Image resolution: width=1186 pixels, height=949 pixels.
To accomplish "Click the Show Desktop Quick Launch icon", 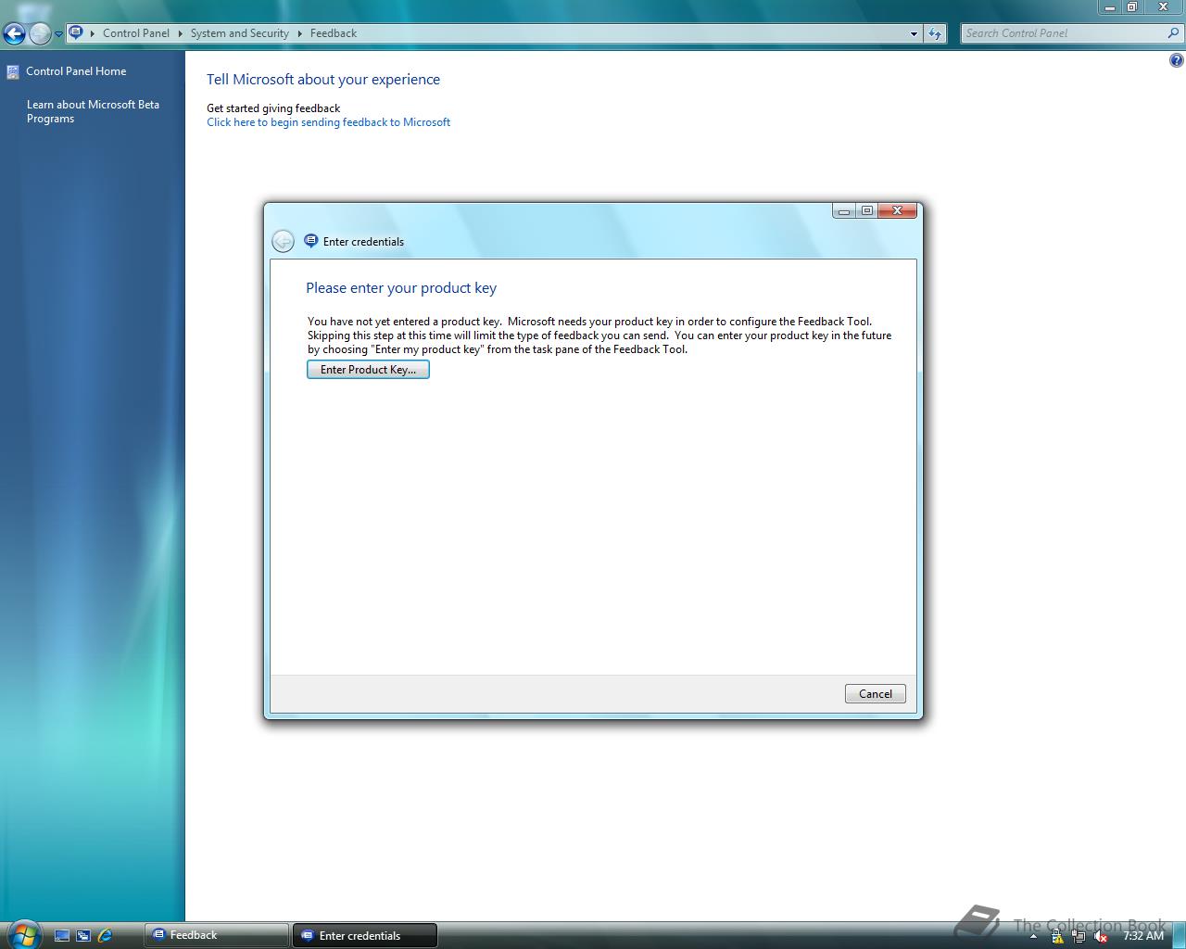I will [61, 934].
